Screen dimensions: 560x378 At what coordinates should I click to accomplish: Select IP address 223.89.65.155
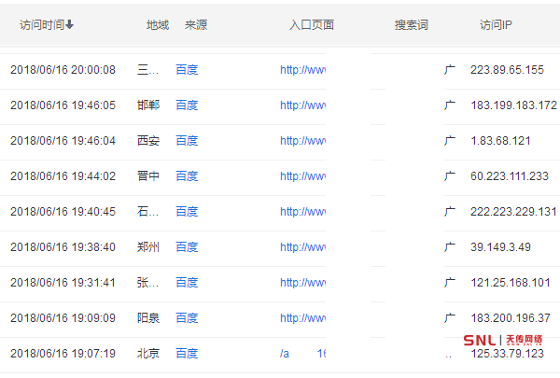click(x=507, y=70)
